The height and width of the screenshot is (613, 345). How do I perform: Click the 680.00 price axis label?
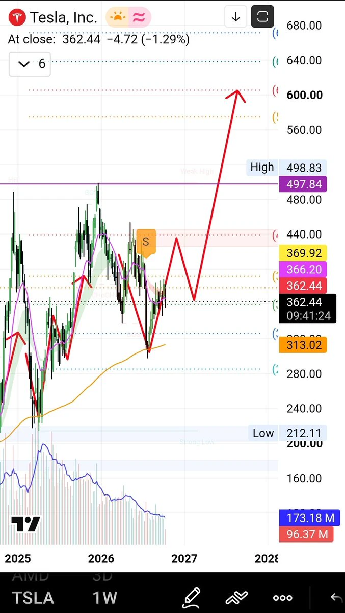pos(305,26)
